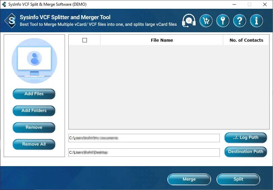
Task: Open help via the question mark icon
Action: 240,21
